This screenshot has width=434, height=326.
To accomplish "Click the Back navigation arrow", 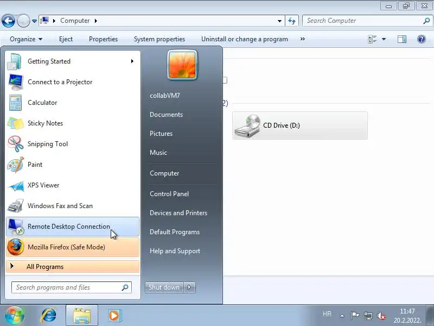I will coord(8,21).
